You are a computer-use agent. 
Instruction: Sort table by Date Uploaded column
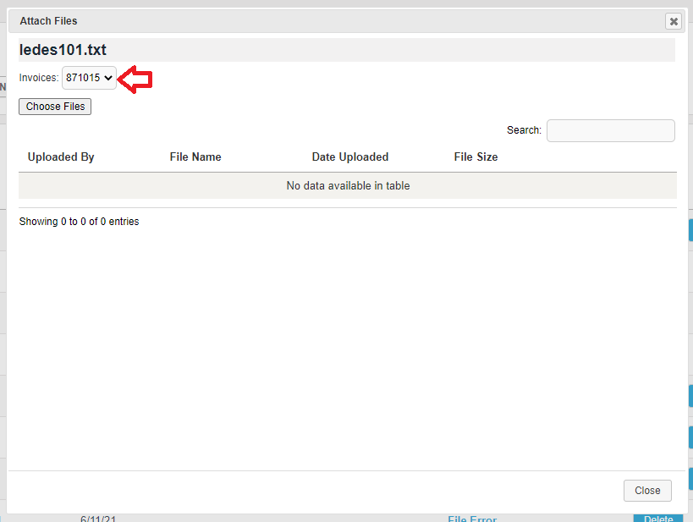tap(349, 157)
